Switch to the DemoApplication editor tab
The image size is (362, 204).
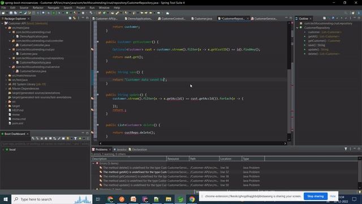tap(138, 19)
